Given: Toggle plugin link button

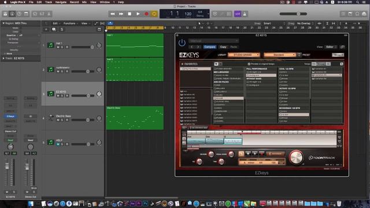Looking at the screenshot, I should [342, 47].
